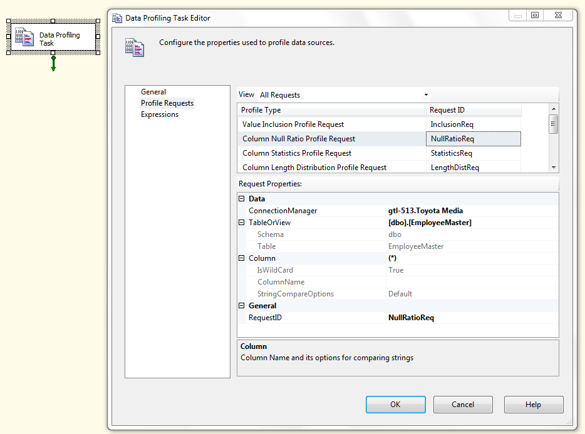Screen dimensions: 585x434
Task: Open the General page in the left pane
Action: (153, 91)
